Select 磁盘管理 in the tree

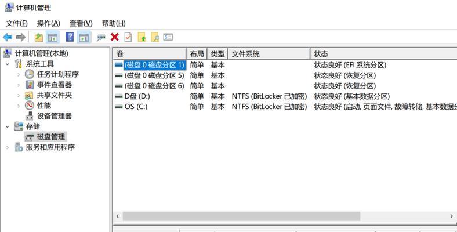click(51, 137)
